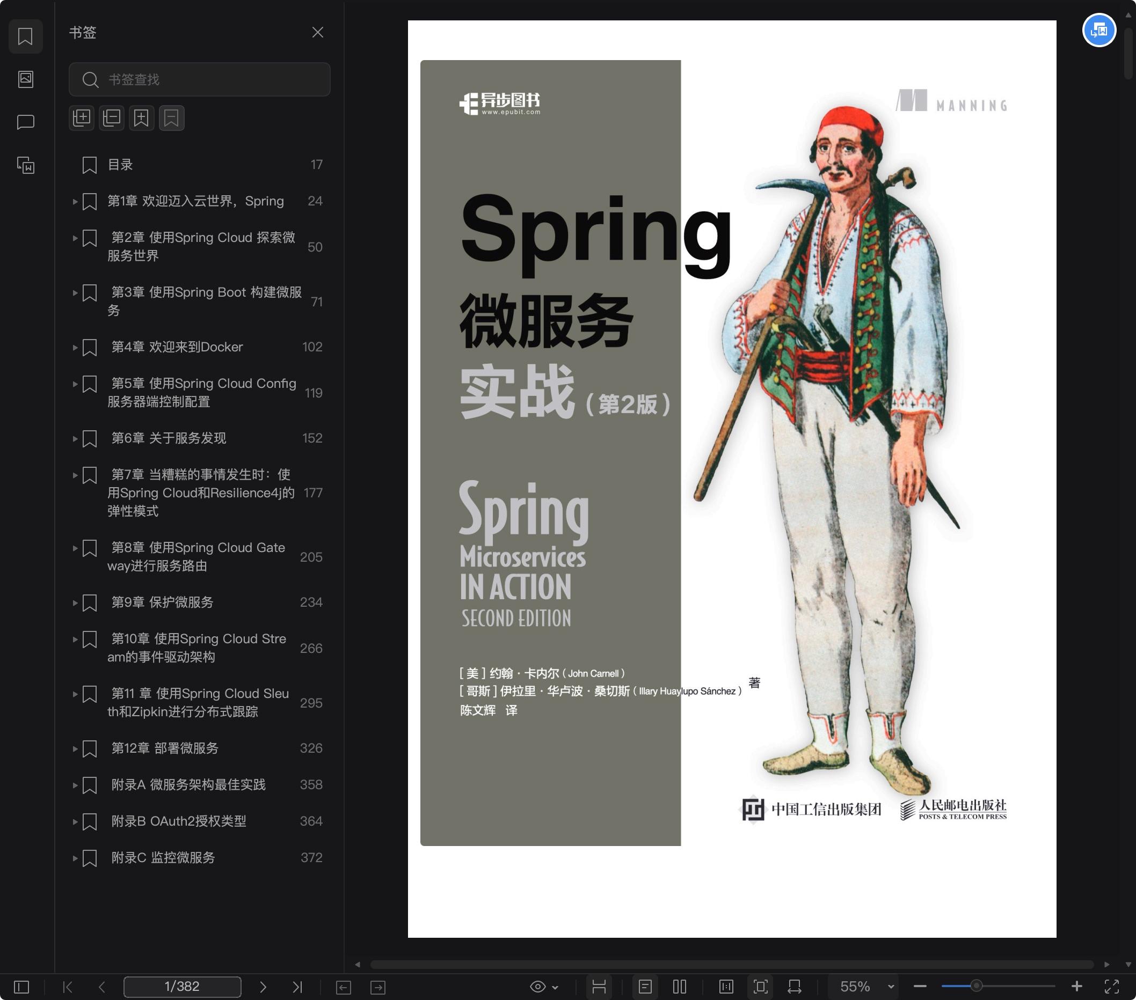The height and width of the screenshot is (1000, 1136).
Task: Expand 第2章 使用Spring Cloud bookmark
Action: click(75, 238)
